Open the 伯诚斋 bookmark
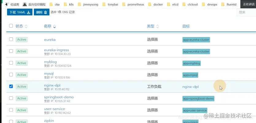This screenshot has width=256, height=123. pos(11,4)
